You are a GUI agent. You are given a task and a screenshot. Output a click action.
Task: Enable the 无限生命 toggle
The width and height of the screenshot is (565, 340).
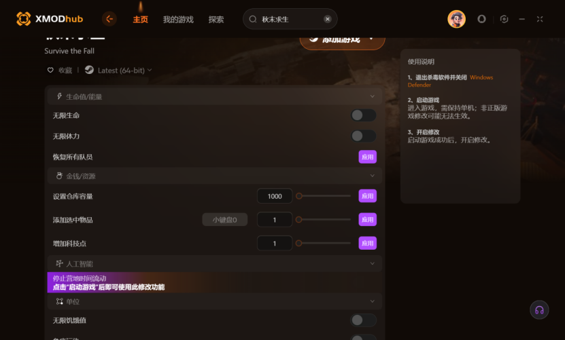pyautogui.click(x=363, y=115)
